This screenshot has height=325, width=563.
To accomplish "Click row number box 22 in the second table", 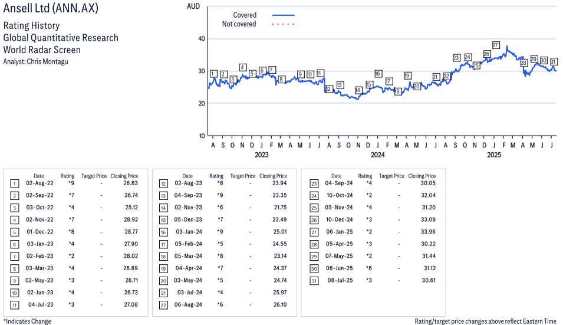I will click(x=163, y=306).
